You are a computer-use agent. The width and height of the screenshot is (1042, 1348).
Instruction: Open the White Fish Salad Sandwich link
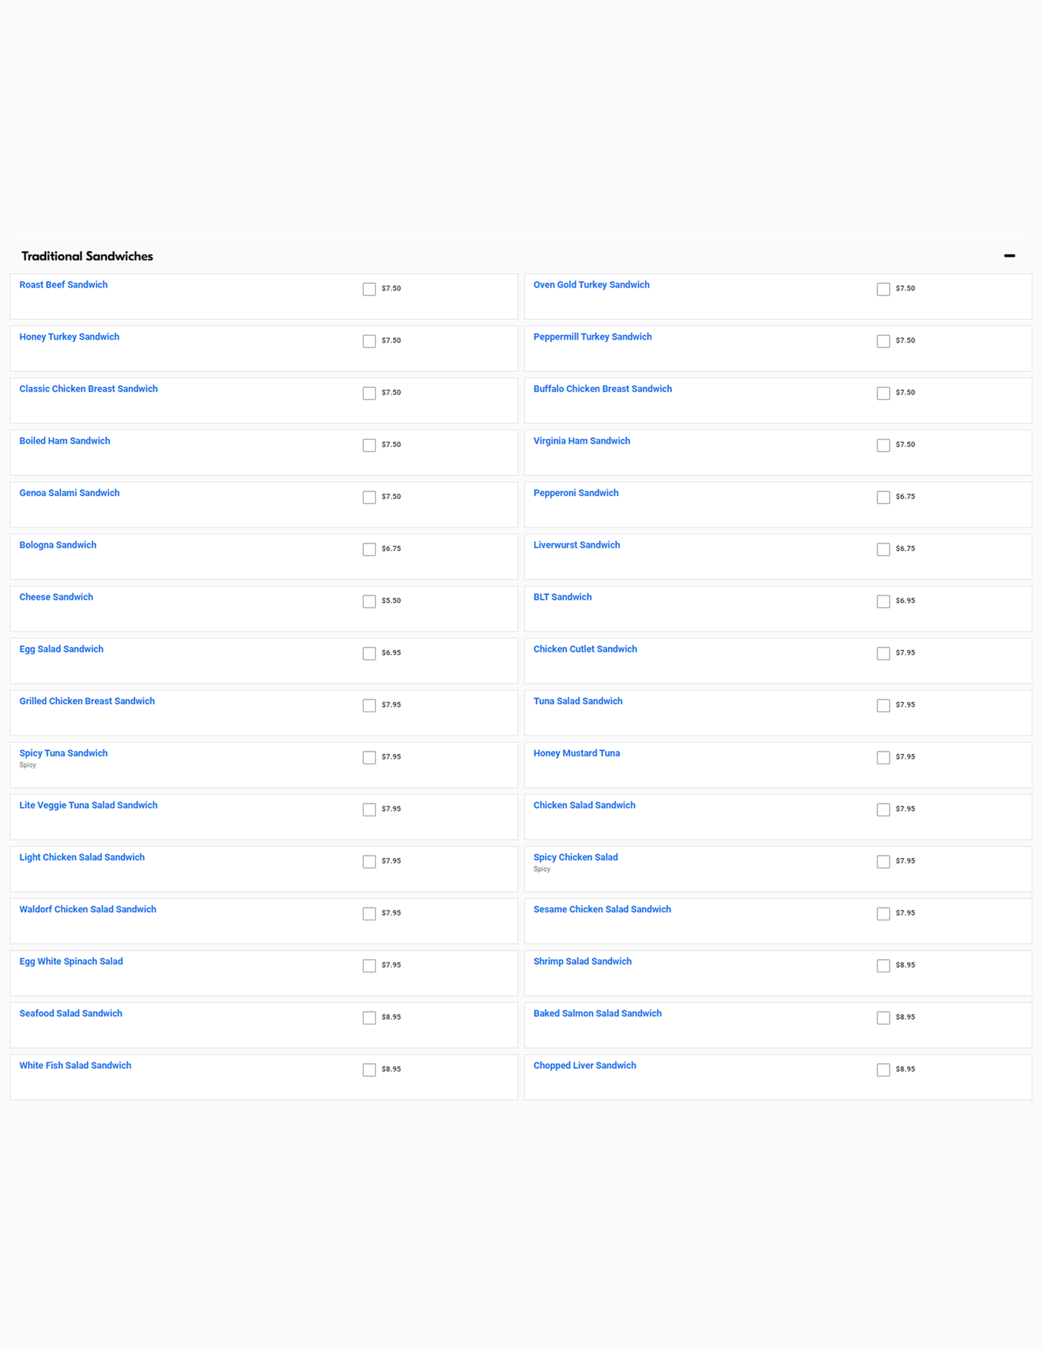(75, 1065)
